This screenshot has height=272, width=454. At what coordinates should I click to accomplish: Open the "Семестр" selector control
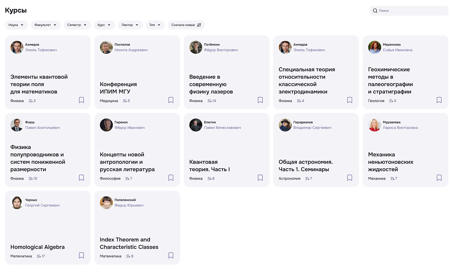pyautogui.click(x=77, y=25)
